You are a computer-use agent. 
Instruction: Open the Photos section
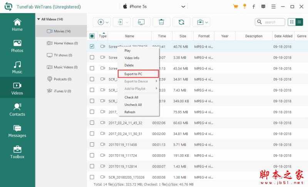(17, 46)
